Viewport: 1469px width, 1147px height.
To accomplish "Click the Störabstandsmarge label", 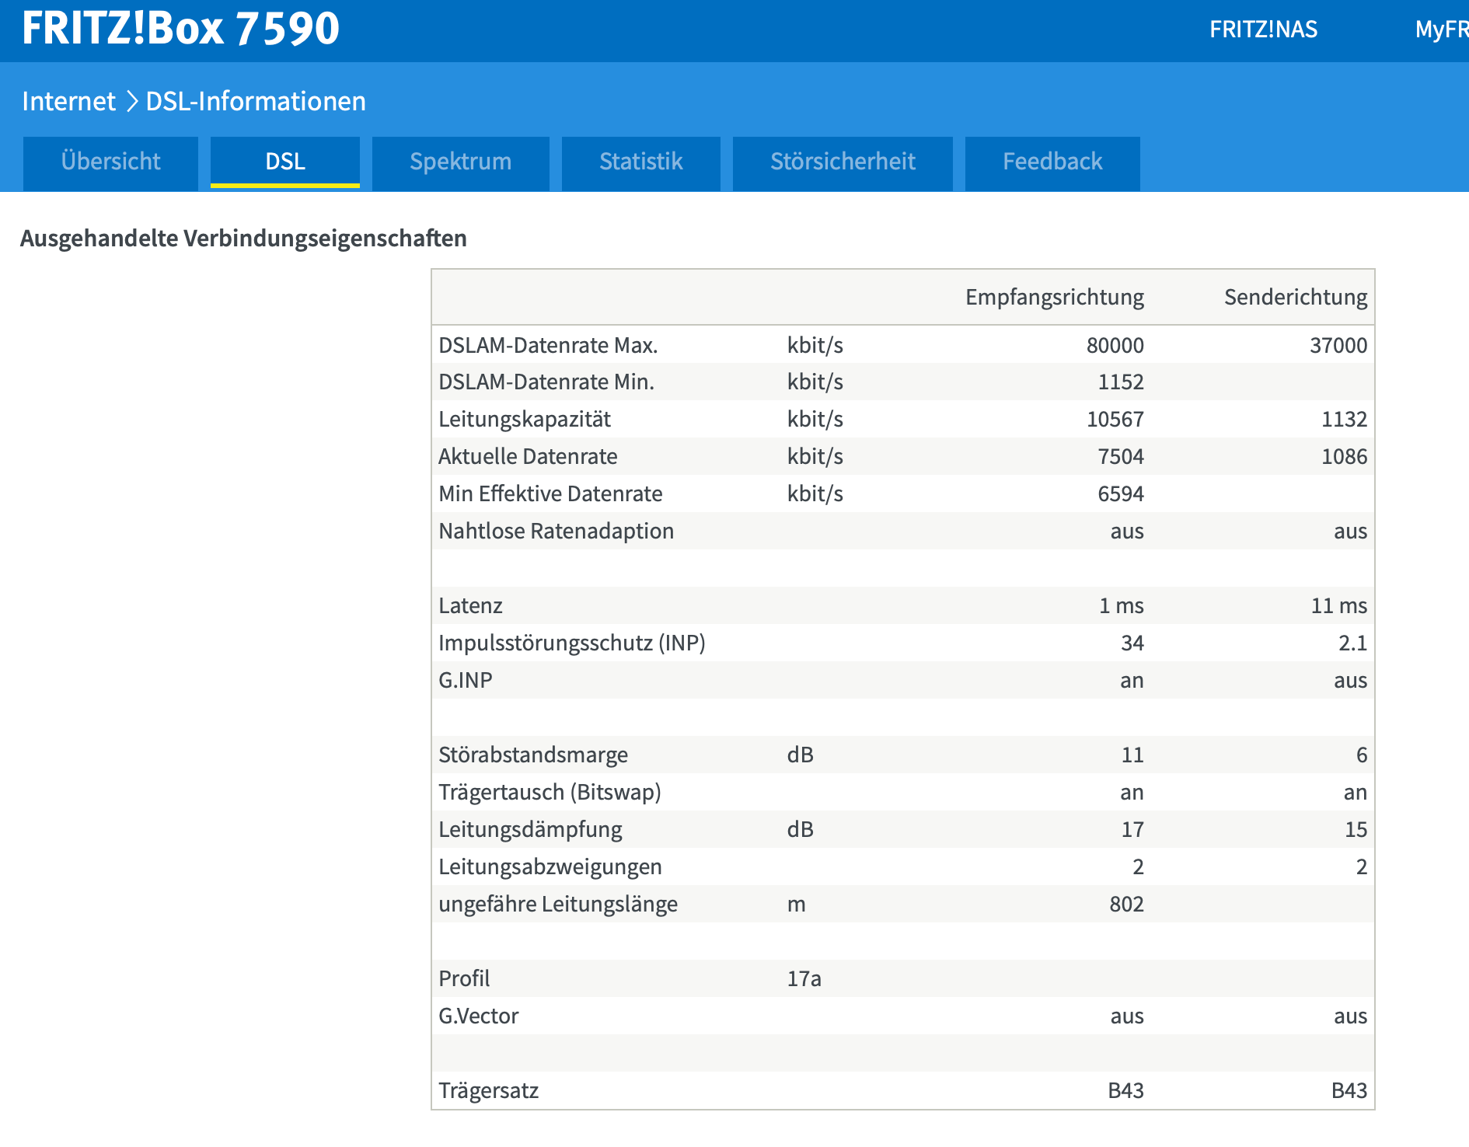I will [x=533, y=755].
